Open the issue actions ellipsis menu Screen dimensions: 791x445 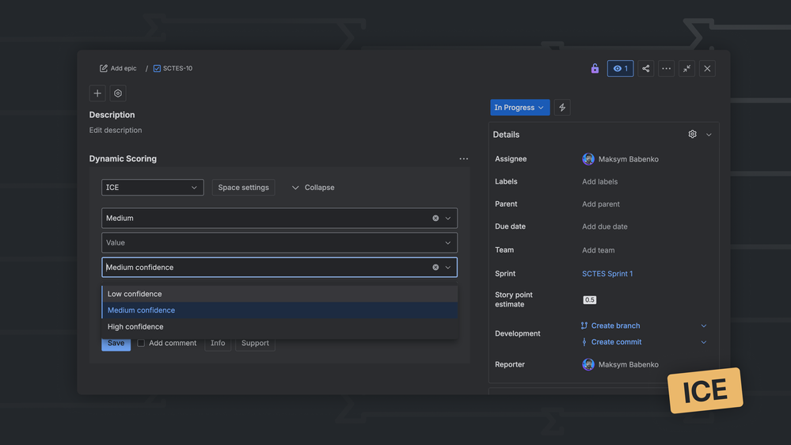[667, 69]
